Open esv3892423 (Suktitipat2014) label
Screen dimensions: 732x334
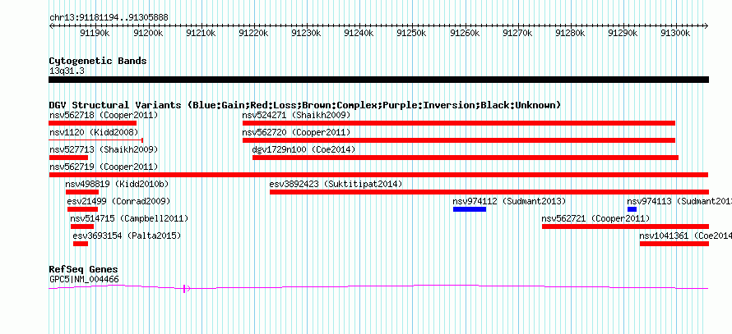336,184
